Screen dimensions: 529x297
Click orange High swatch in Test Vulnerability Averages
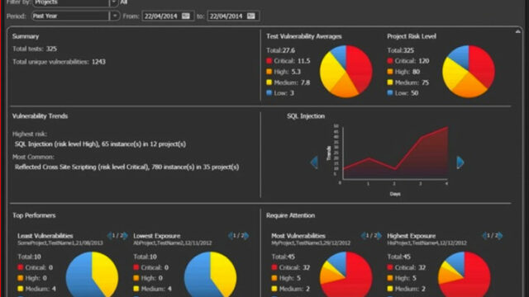tap(269, 72)
